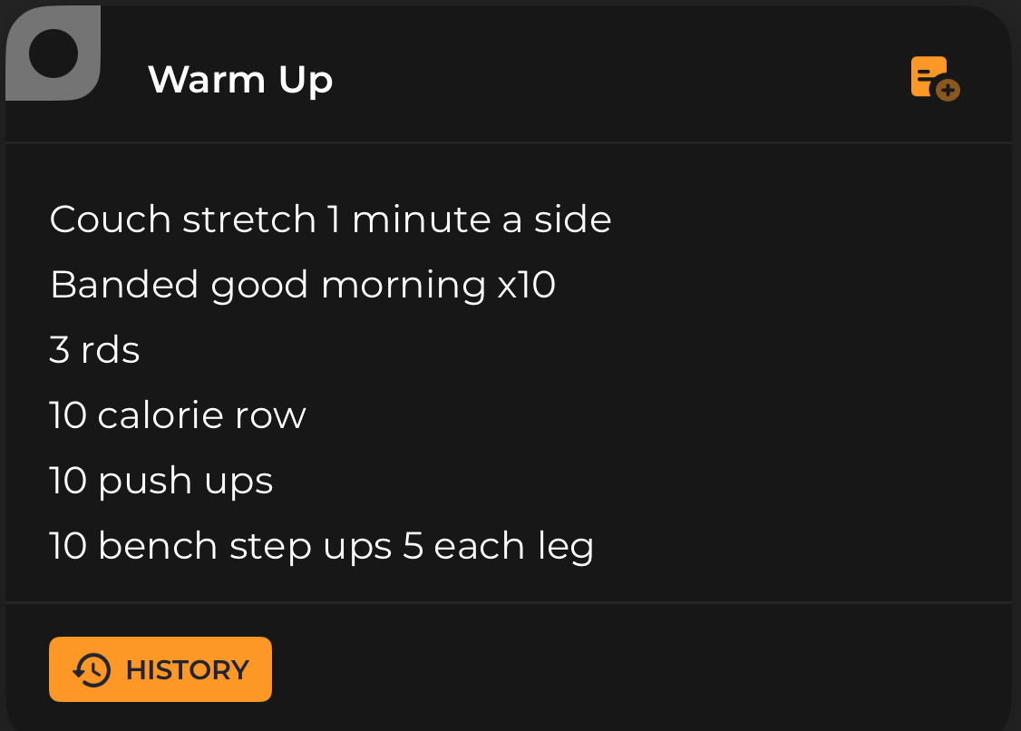This screenshot has width=1021, height=731.
Task: Select the 10 bench step ups line
Action: 321,546
